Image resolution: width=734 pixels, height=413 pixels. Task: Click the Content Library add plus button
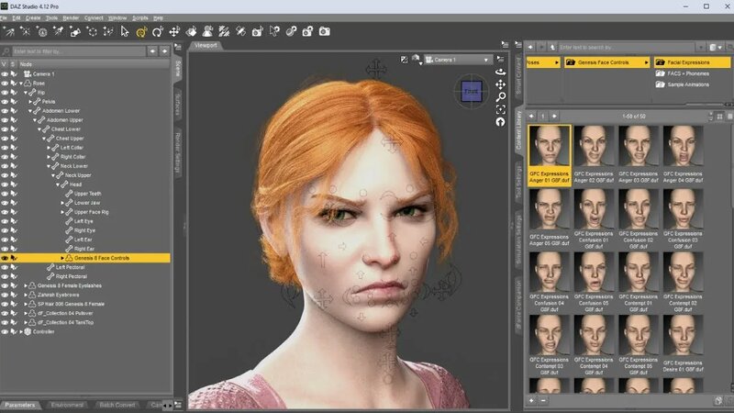click(x=531, y=400)
